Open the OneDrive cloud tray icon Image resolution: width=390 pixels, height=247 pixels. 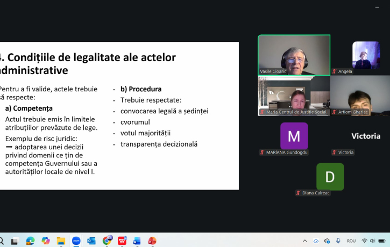(316, 241)
